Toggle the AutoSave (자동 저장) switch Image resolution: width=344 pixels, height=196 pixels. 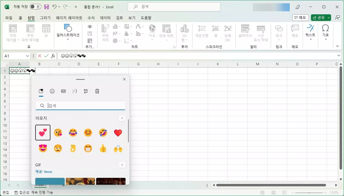tap(35, 7)
